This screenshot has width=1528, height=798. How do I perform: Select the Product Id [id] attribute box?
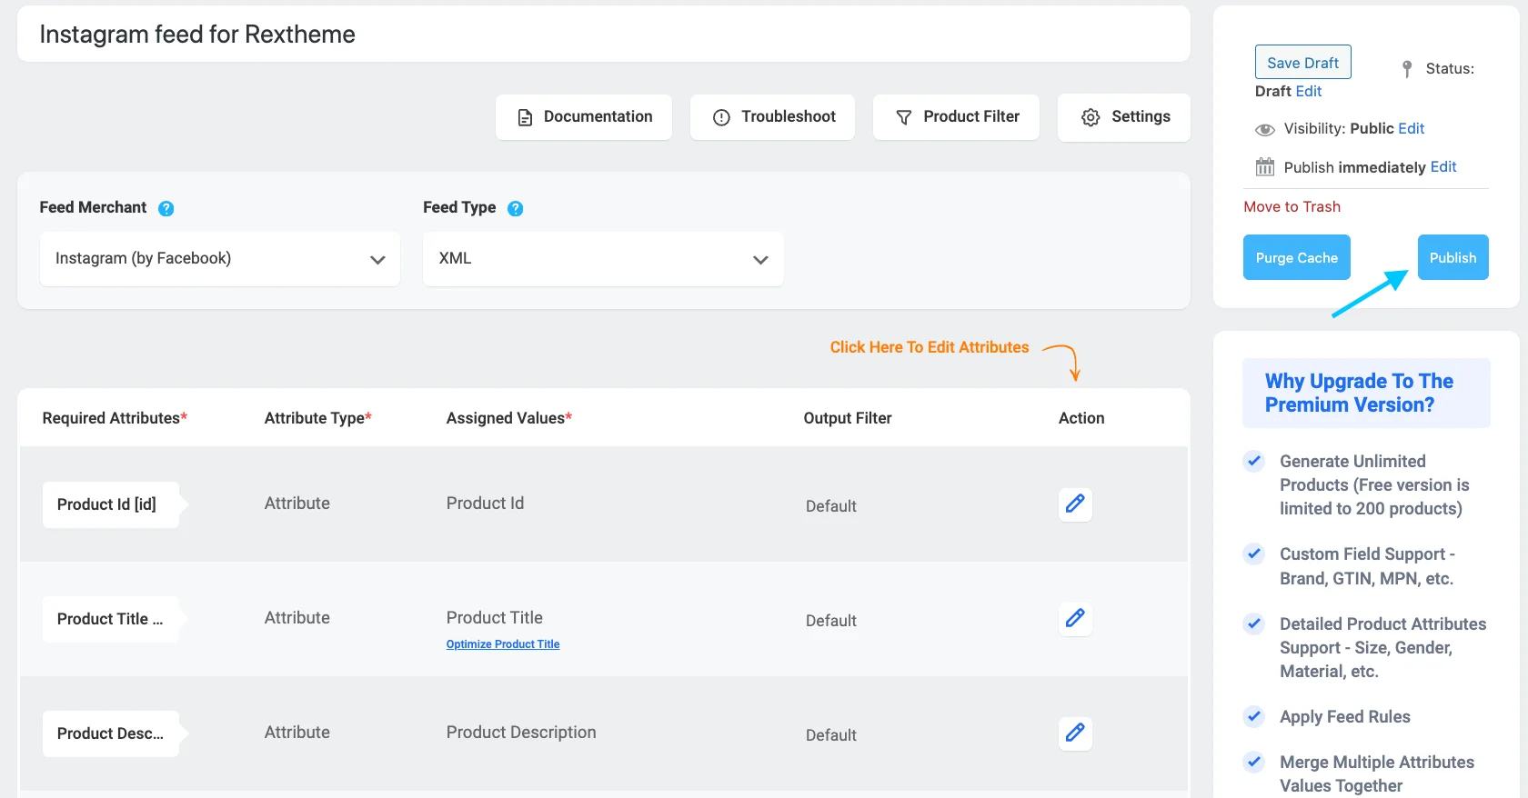(110, 504)
